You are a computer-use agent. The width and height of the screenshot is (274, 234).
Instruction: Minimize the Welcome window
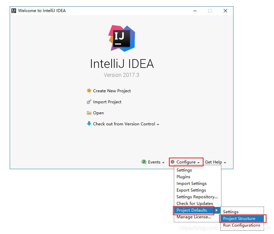[195, 11]
